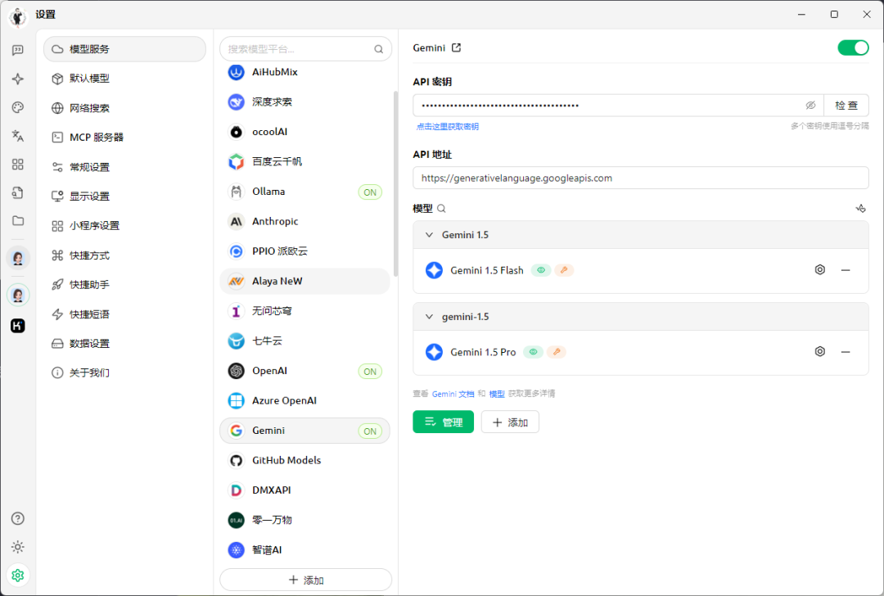Select the OpenAI provider

[x=304, y=371]
